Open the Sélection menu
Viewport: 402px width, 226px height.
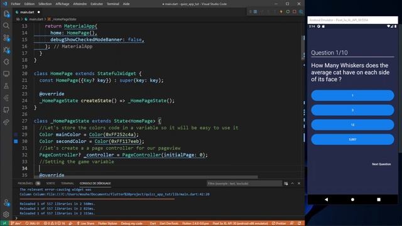[45, 4]
